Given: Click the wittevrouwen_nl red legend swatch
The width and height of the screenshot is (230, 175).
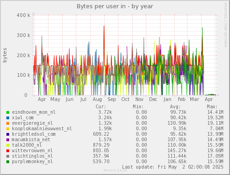Looking at the screenshot, I should pyautogui.click(x=8, y=151).
